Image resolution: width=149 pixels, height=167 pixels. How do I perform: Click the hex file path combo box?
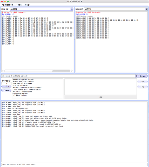68,76
